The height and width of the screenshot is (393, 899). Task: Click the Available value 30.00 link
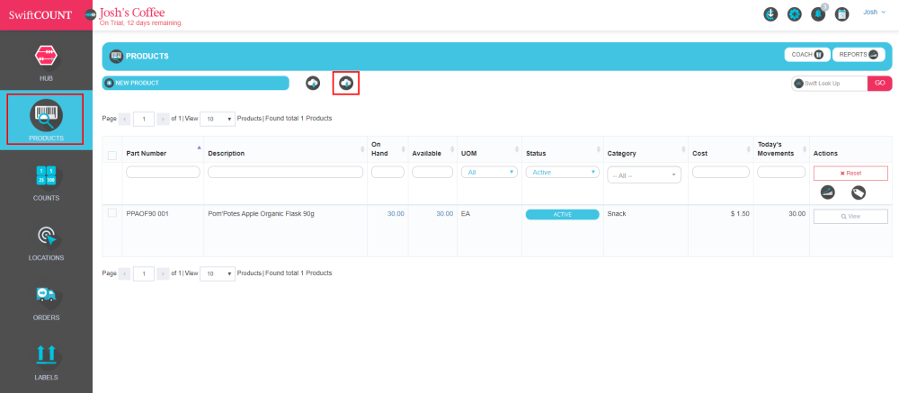(444, 213)
